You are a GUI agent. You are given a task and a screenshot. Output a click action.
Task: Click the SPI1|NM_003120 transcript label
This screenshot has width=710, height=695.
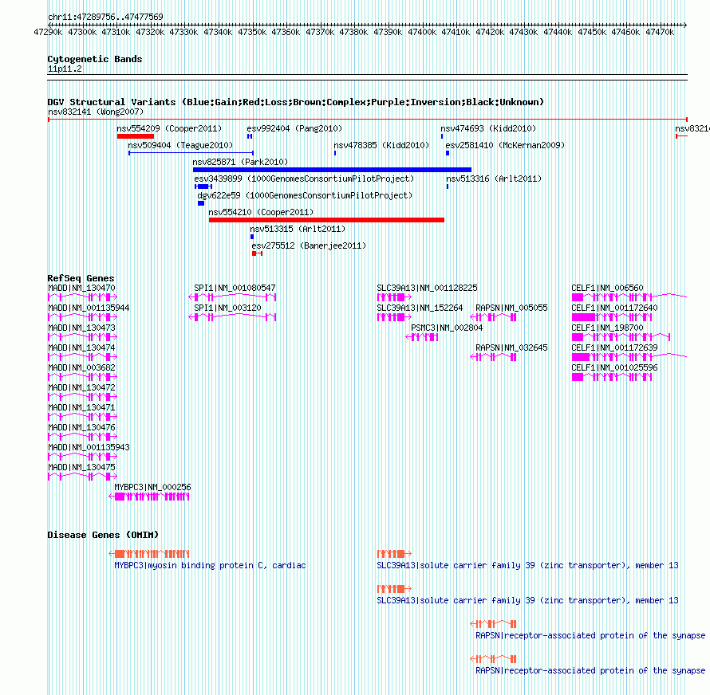pyautogui.click(x=227, y=308)
